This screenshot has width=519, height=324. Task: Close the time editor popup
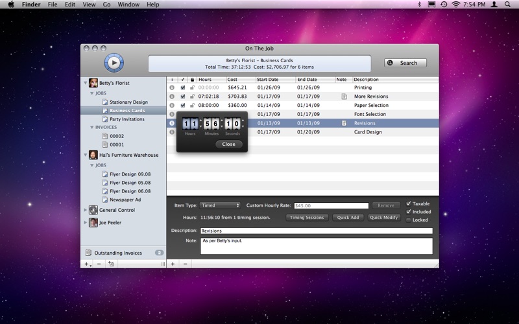pyautogui.click(x=229, y=144)
